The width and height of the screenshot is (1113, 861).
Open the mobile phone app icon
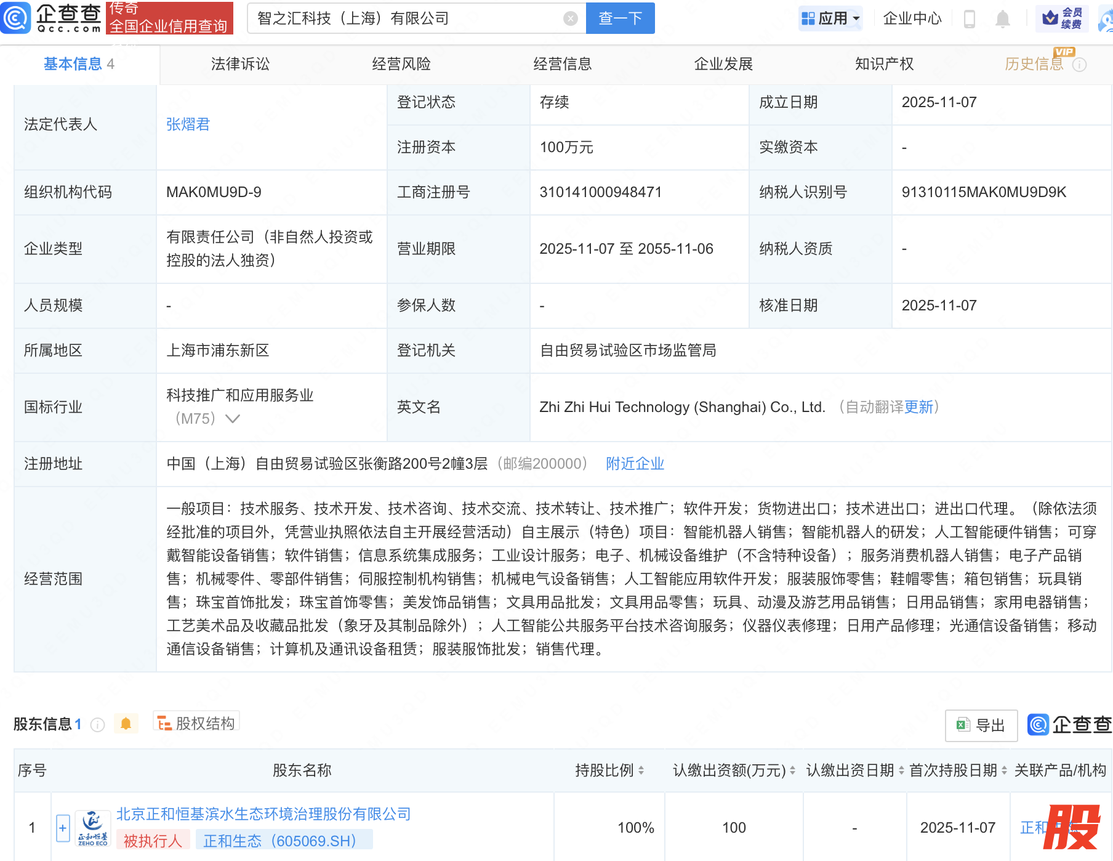tap(969, 19)
